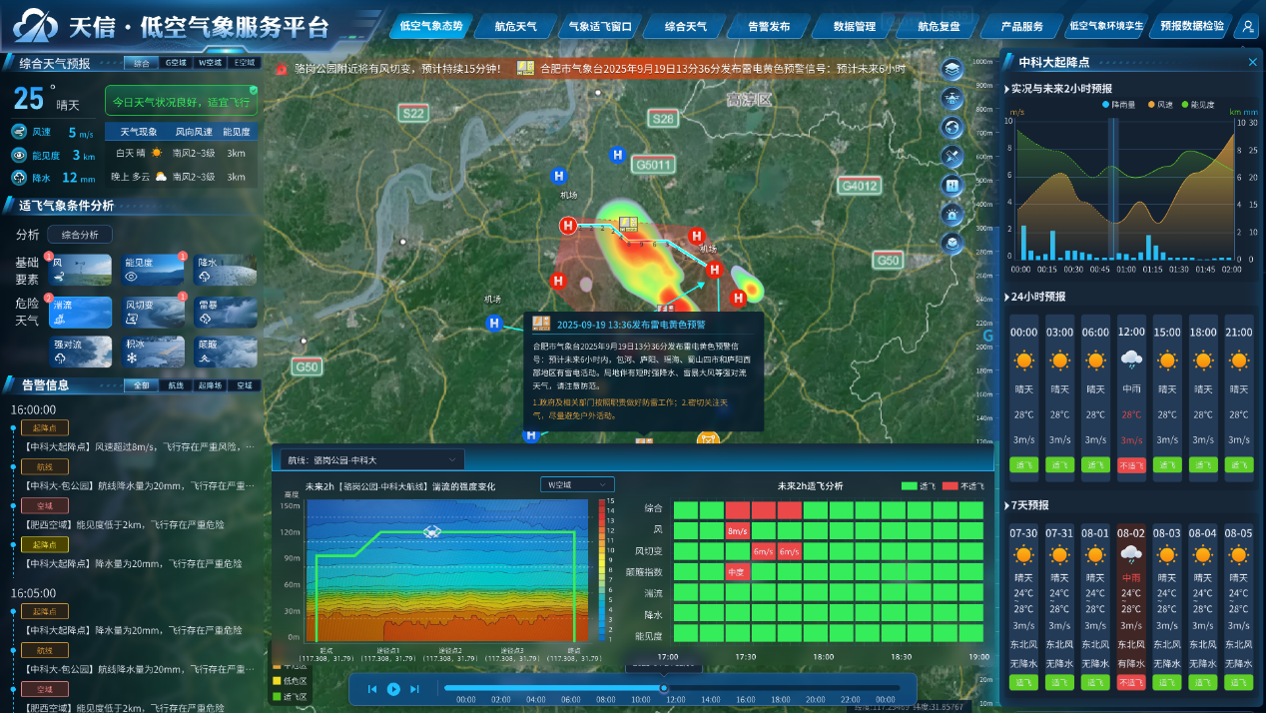Open the W空域 airspace dropdown
Image resolution: width=1266 pixels, height=713 pixels.
click(577, 484)
